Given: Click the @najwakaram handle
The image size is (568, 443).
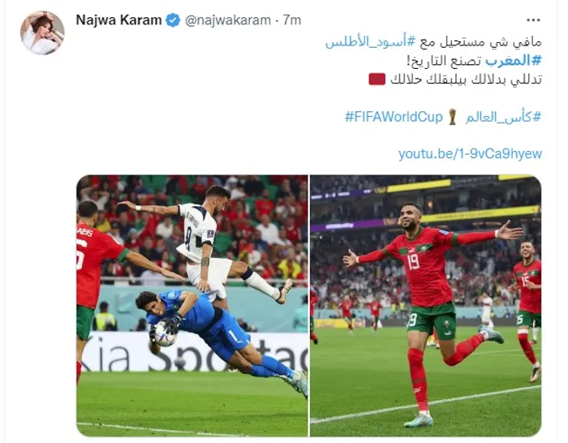Looking at the screenshot, I should (x=228, y=20).
